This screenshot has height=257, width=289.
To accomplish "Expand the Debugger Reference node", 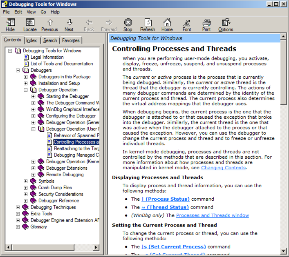I will tap(26, 201).
